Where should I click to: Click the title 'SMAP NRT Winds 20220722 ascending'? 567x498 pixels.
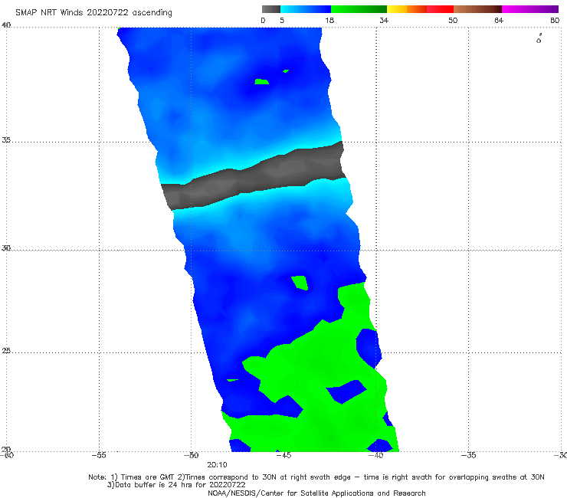93,12
